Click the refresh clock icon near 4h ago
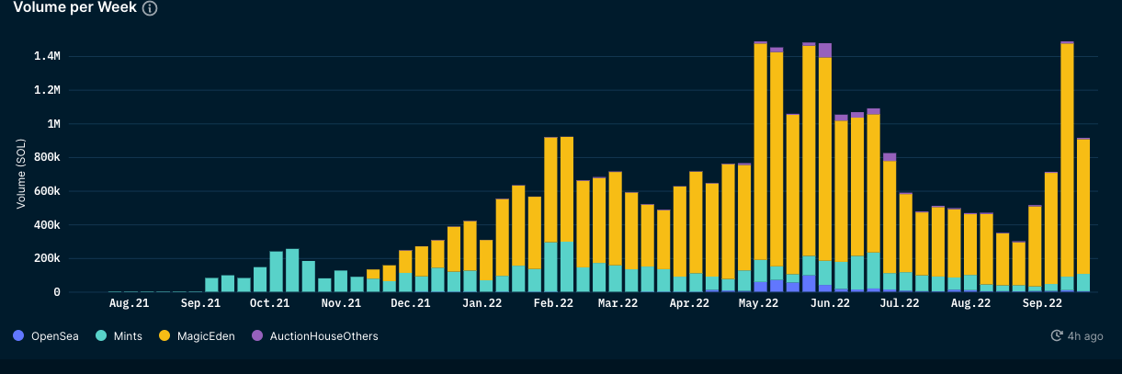The width and height of the screenshot is (1122, 374). pyautogui.click(x=1057, y=336)
